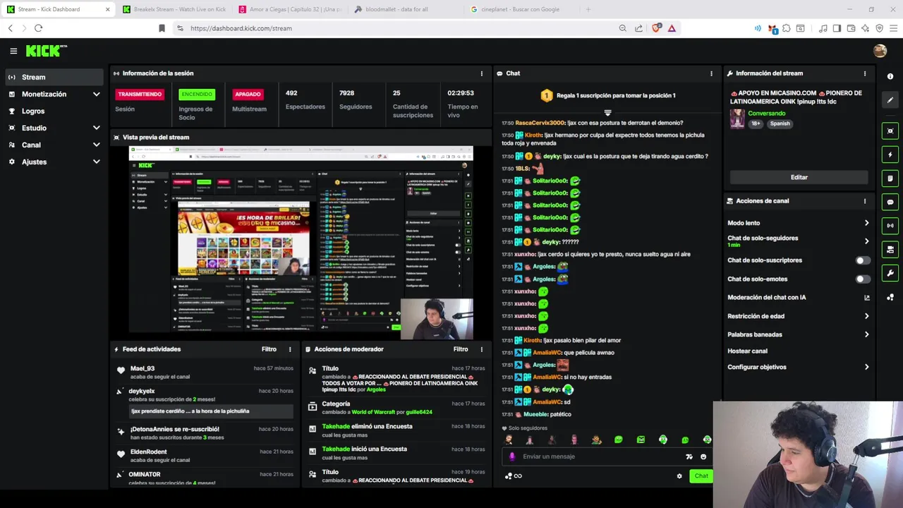Open the three-dot menu in Acciones de canal
This screenshot has width=903, height=508.
tap(865, 201)
